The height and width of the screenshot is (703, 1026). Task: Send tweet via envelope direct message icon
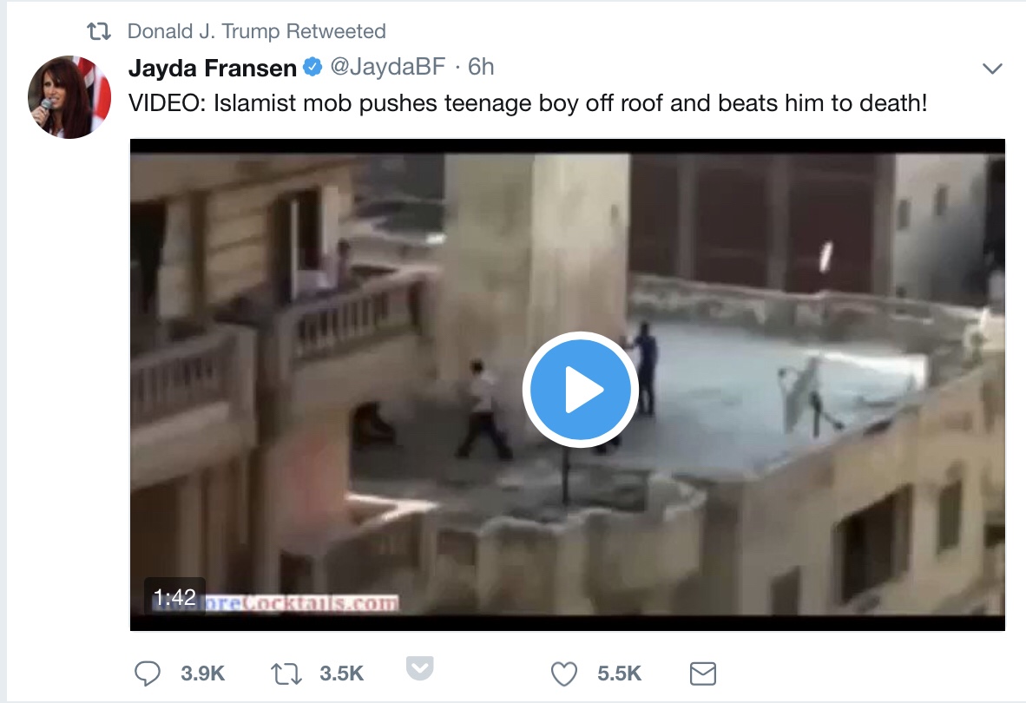pyautogui.click(x=703, y=673)
